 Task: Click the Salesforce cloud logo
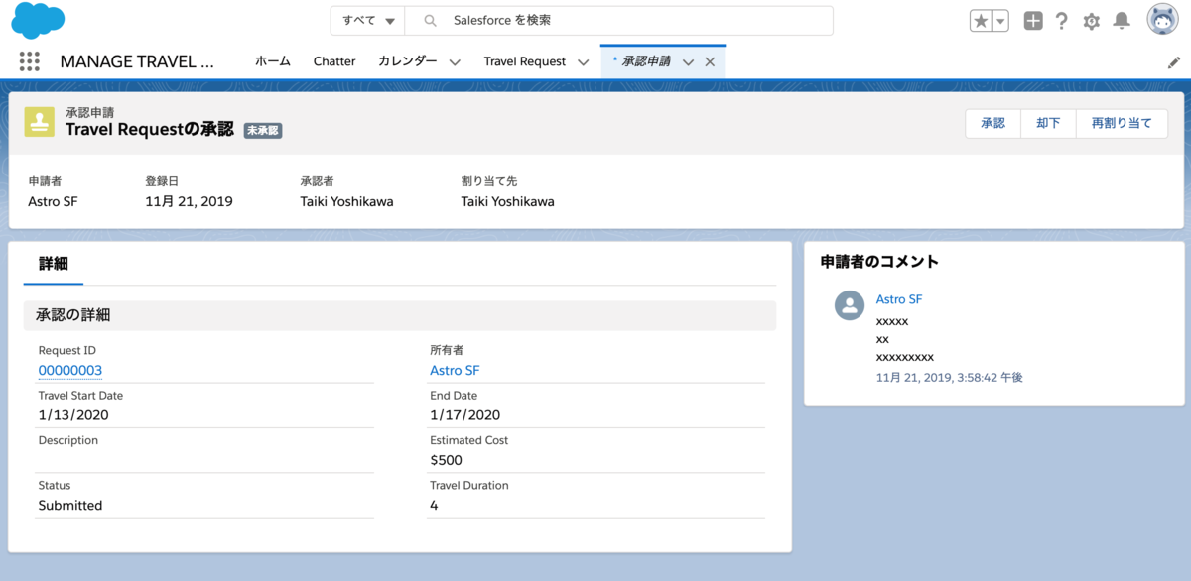tap(38, 20)
